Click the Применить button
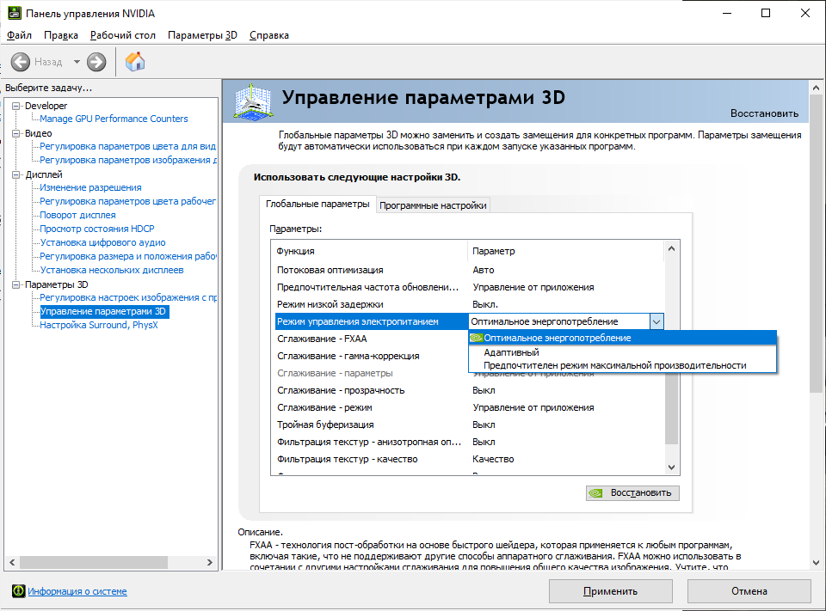Viewport: 826px width, 611px height. 611,591
